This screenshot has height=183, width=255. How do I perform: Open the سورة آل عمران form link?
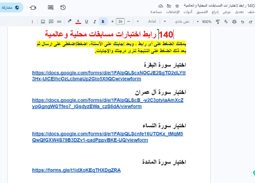[108, 103]
